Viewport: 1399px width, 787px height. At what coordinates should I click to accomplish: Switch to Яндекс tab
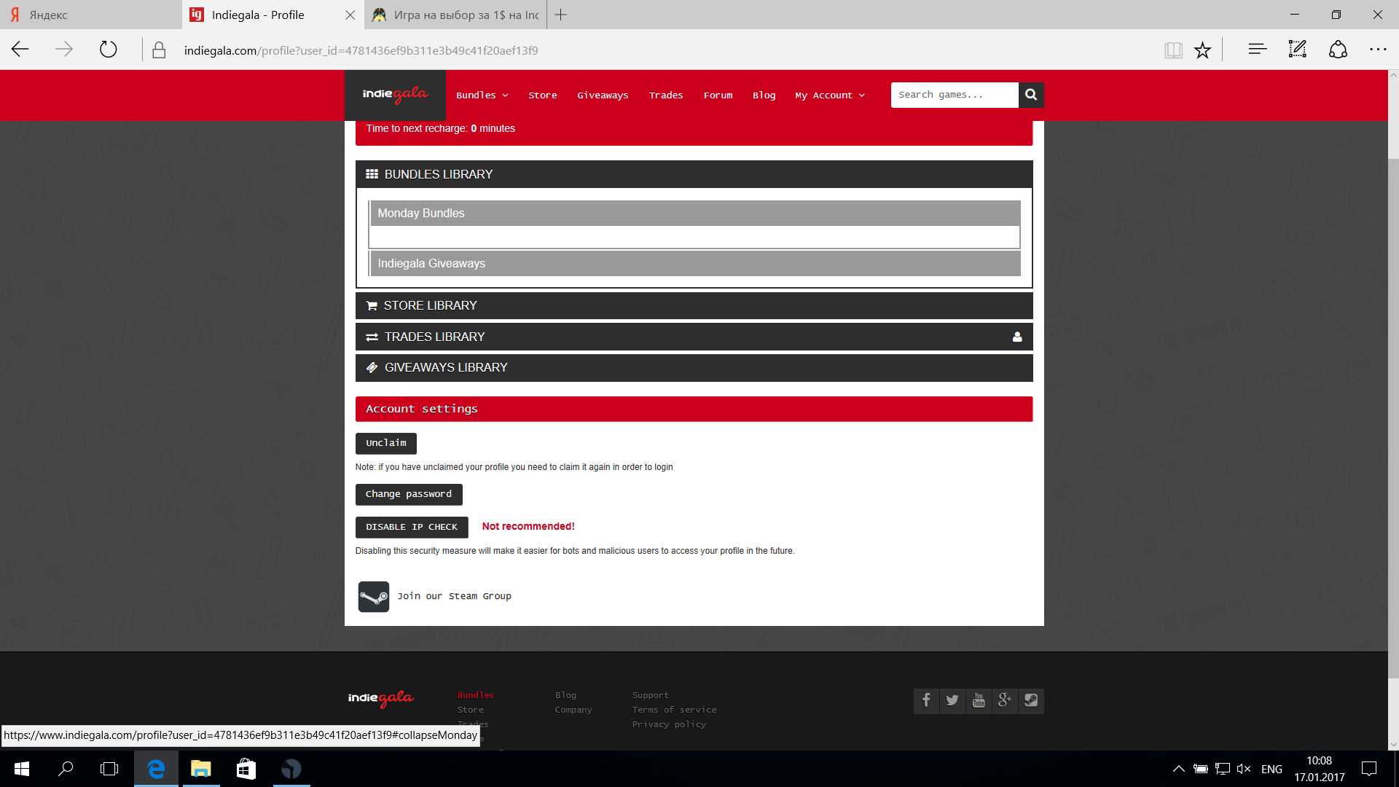(90, 15)
